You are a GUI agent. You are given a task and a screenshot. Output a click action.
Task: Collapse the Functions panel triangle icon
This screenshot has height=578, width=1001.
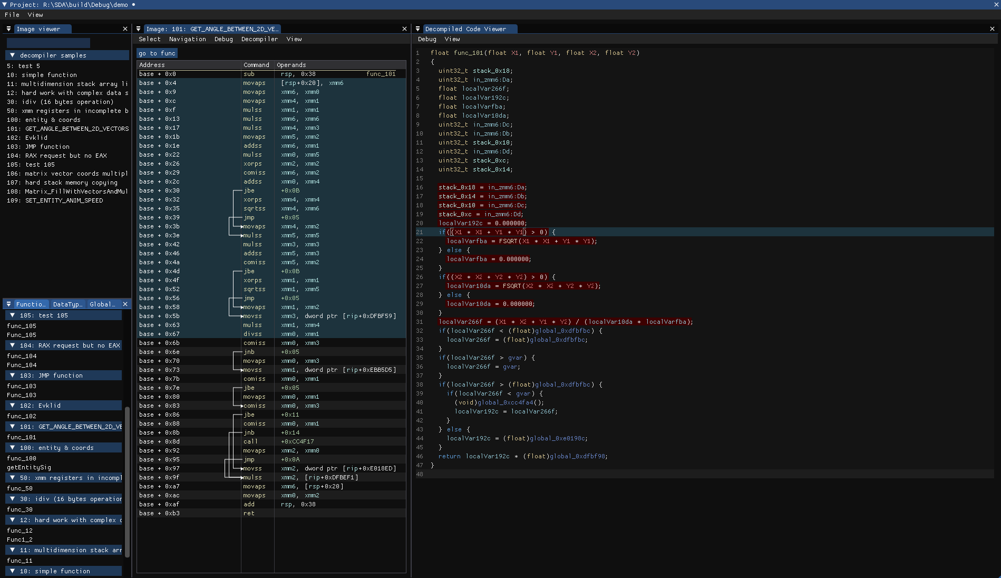click(x=9, y=304)
